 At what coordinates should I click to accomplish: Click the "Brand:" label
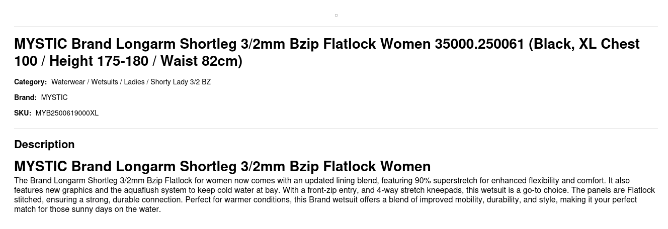[x=25, y=97]
